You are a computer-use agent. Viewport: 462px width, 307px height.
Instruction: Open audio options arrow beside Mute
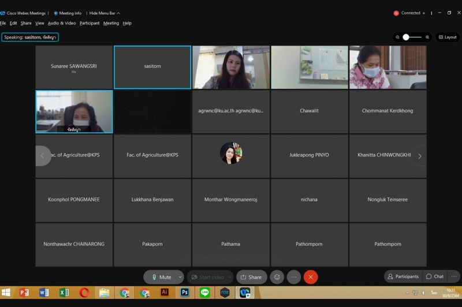point(180,277)
